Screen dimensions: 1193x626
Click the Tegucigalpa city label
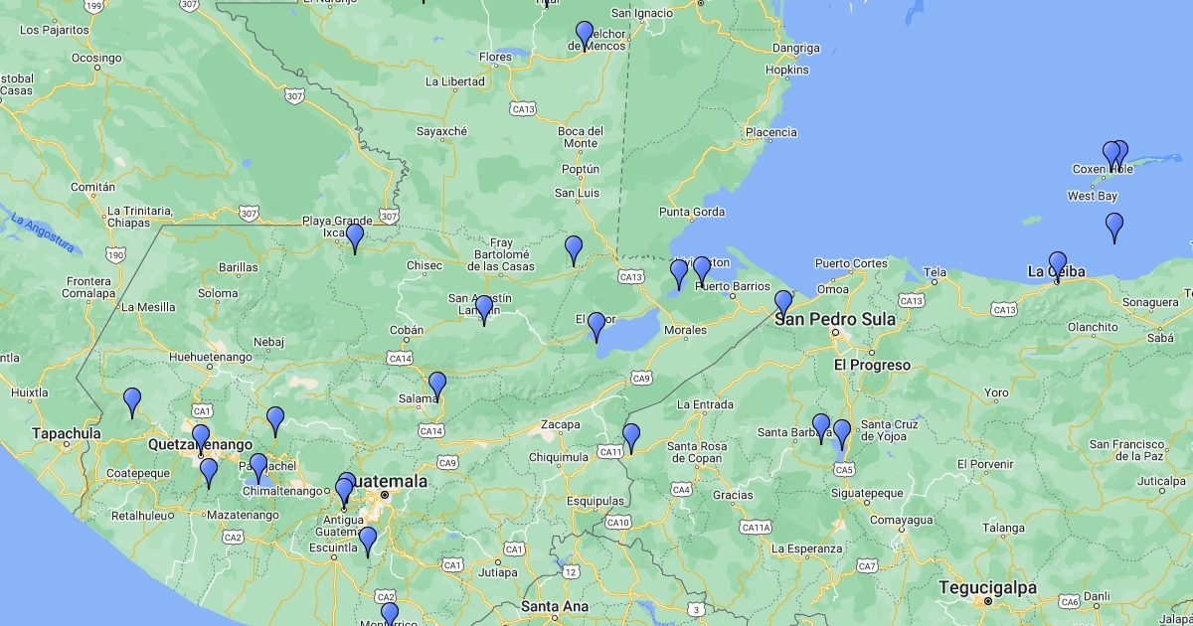pyautogui.click(x=987, y=588)
